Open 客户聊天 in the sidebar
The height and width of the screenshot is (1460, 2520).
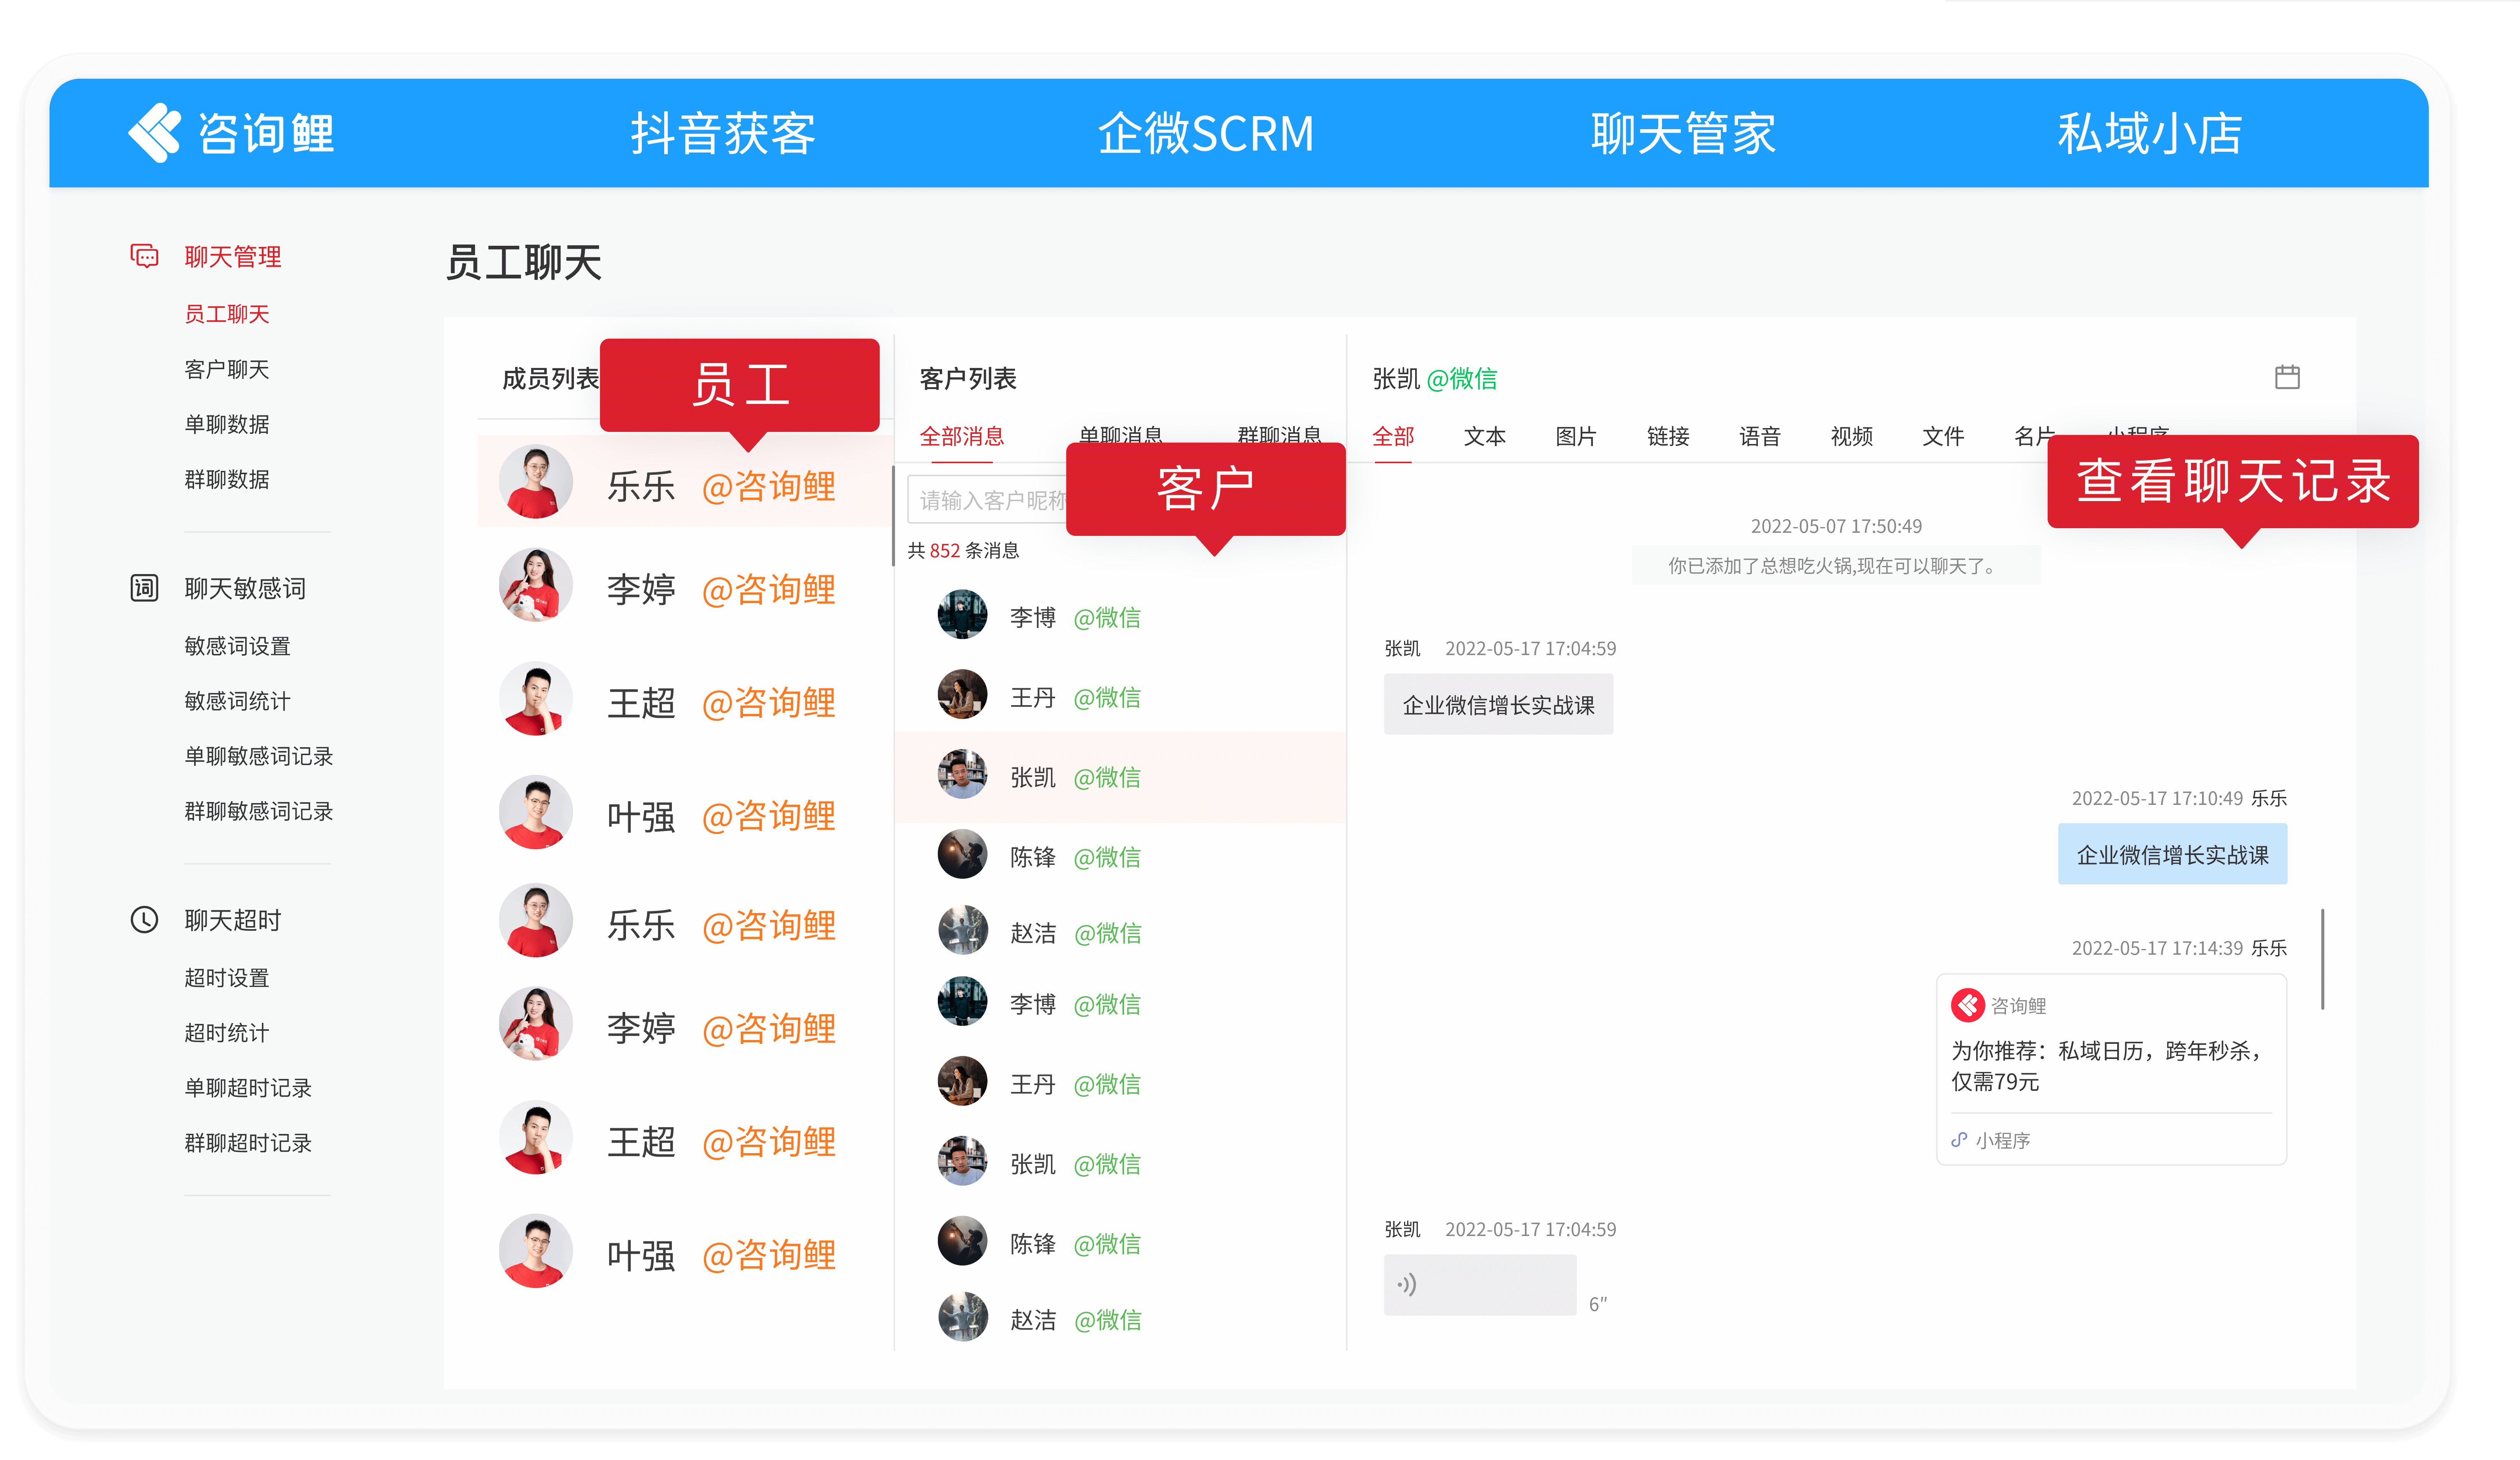pos(227,369)
